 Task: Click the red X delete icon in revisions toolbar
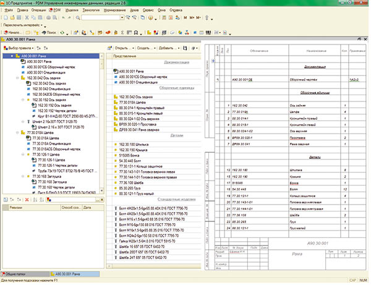pyautogui.click(x=27, y=199)
